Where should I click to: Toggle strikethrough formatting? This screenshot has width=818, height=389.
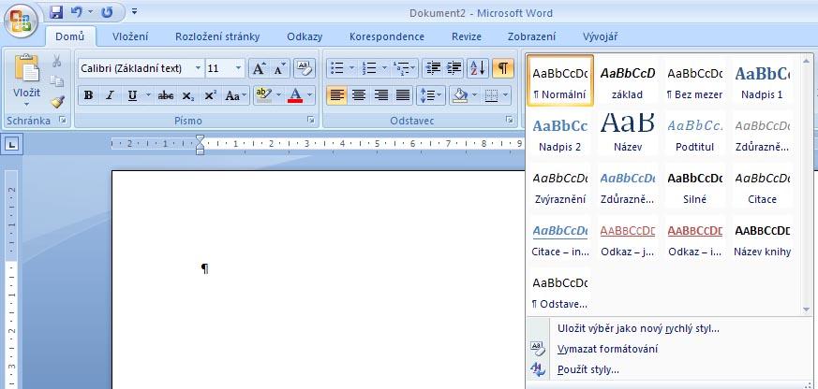pos(166,95)
